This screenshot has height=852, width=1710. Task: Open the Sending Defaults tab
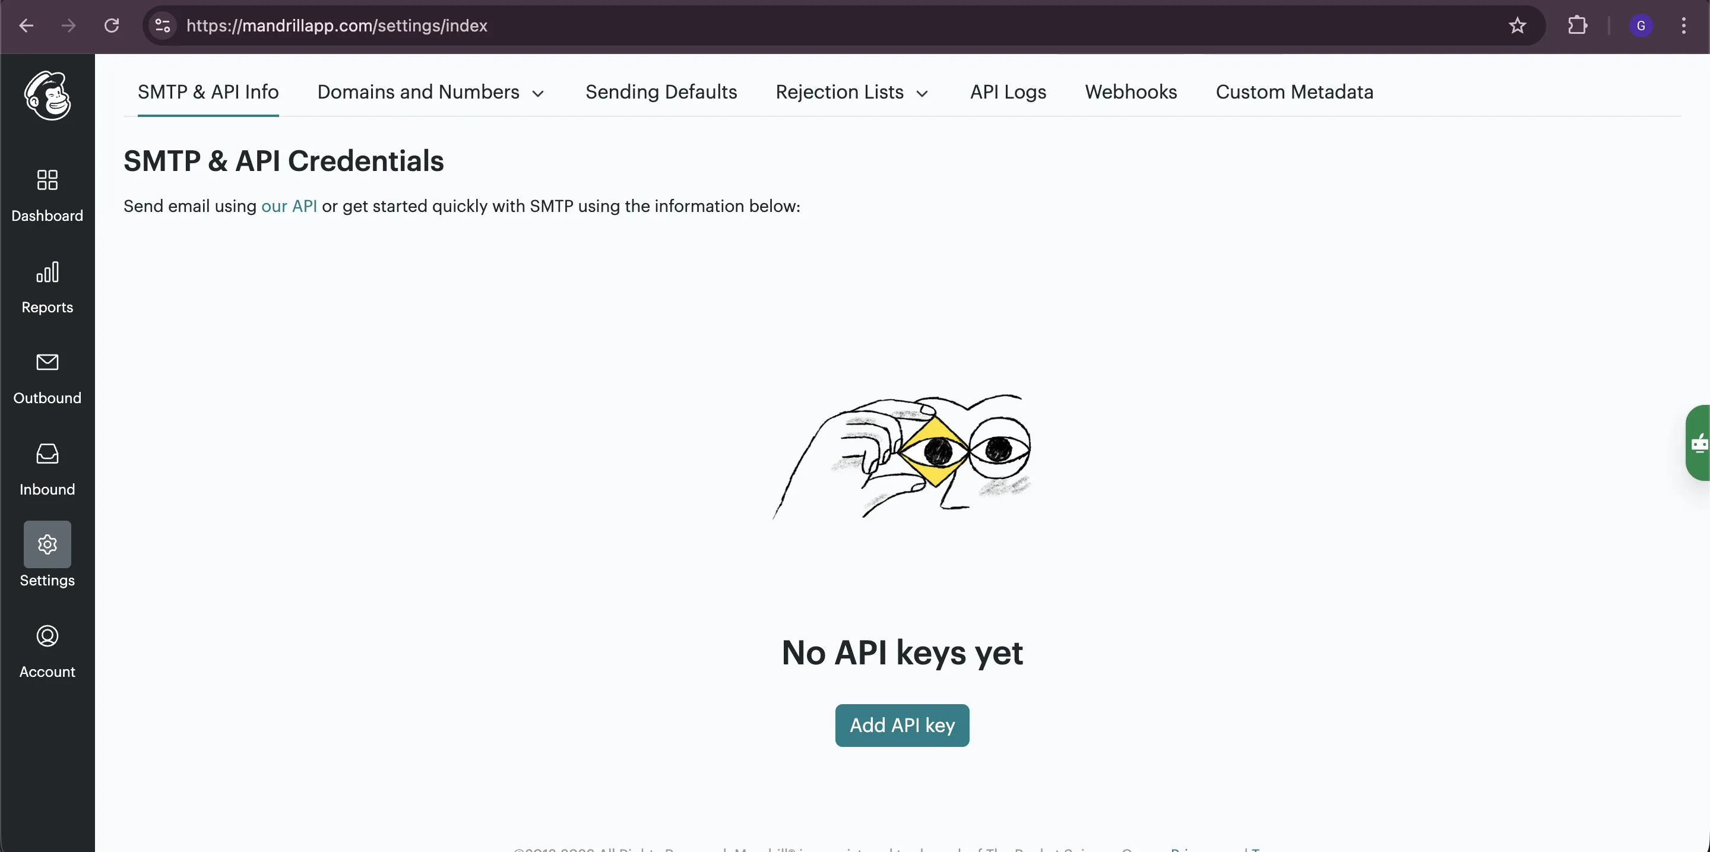tap(661, 92)
